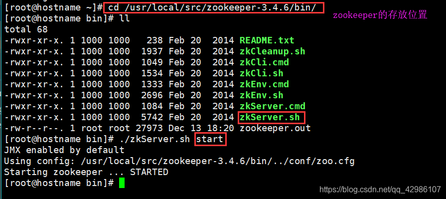This screenshot has height=199, width=446.
Task: Click the 'Starting zookeeper ... STARTED' line
Action: coord(86,172)
